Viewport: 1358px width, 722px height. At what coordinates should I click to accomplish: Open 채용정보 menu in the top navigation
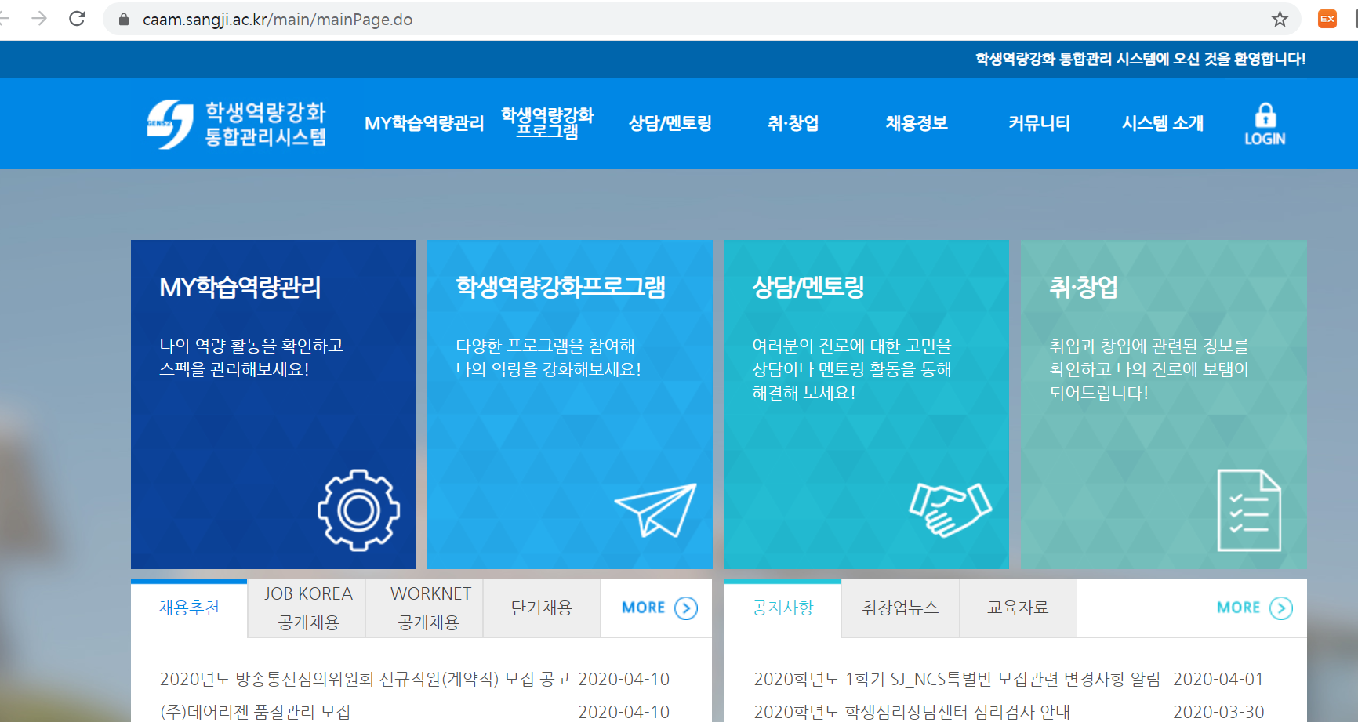(917, 123)
